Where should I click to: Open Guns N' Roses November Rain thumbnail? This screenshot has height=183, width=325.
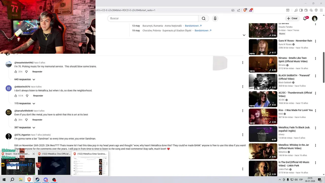pos(263,47)
